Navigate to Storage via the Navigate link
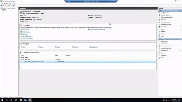This screenshot has height=102, width=182. pos(59,47)
